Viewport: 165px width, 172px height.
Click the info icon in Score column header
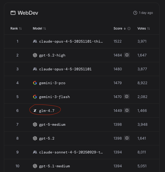129,28
